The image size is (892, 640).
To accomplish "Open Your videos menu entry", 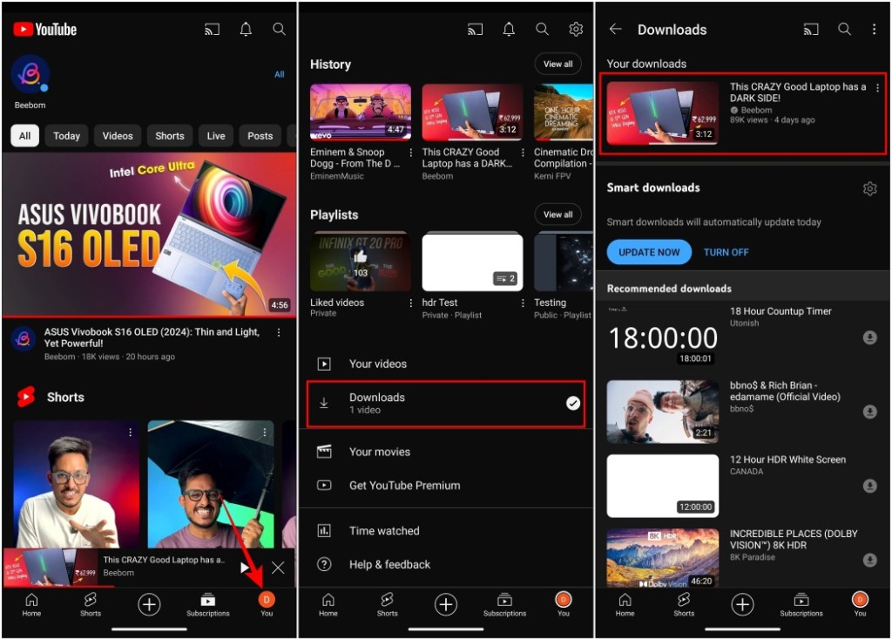I will pos(446,364).
